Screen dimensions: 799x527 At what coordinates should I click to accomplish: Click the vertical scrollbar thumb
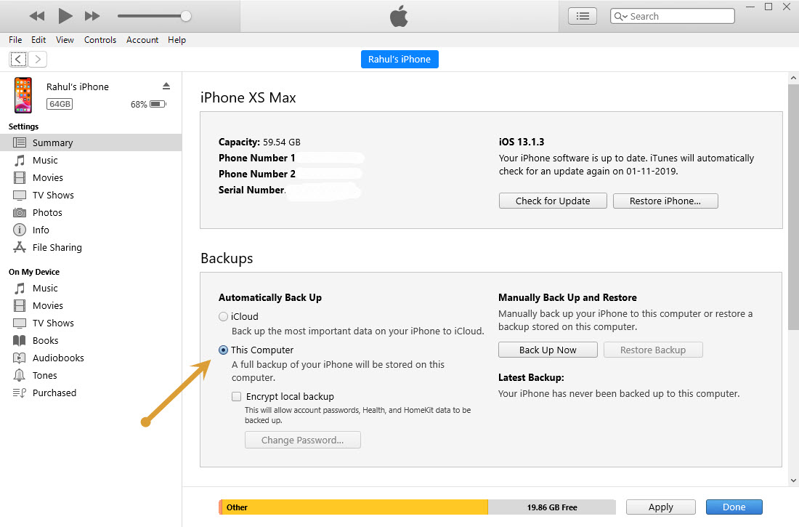[x=793, y=206]
